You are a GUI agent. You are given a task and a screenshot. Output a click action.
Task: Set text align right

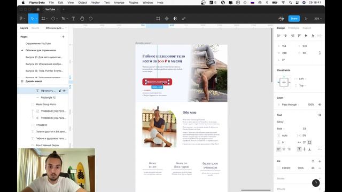[289, 149]
